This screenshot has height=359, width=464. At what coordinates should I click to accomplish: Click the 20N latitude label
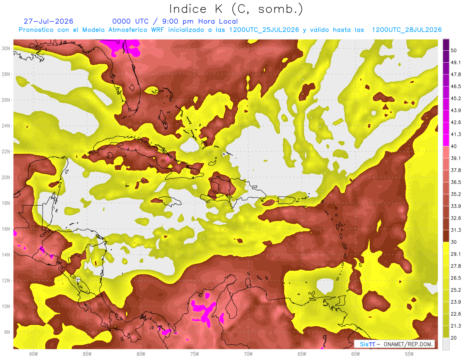click(7, 177)
